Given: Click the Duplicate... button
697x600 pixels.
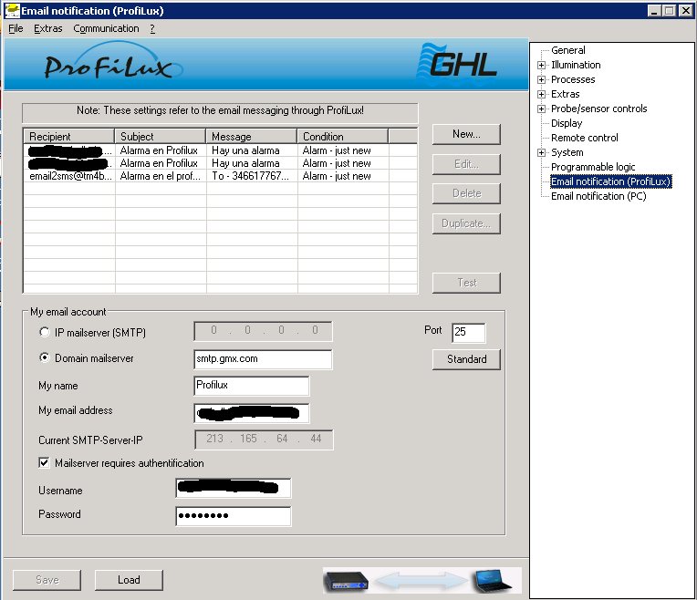Looking at the screenshot, I should [466, 223].
